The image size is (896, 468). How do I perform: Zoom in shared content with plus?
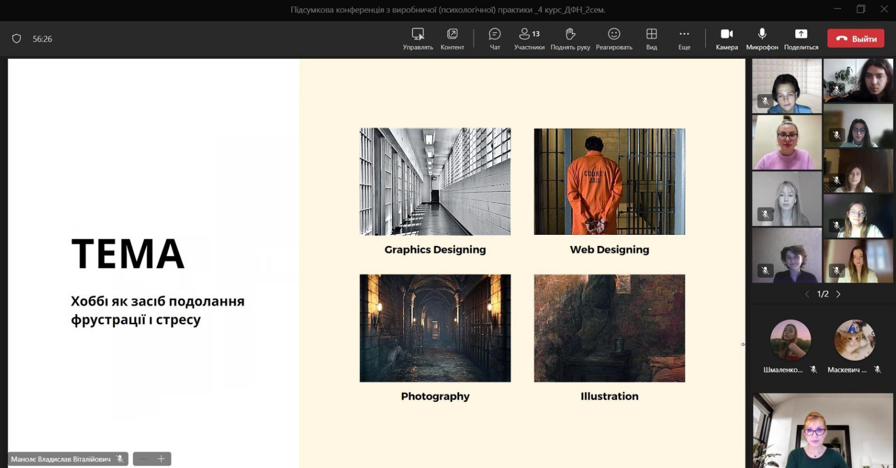pos(161,459)
